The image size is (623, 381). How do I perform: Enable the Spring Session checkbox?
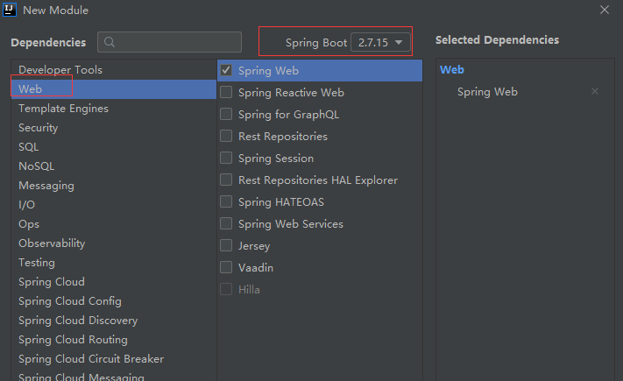point(226,158)
